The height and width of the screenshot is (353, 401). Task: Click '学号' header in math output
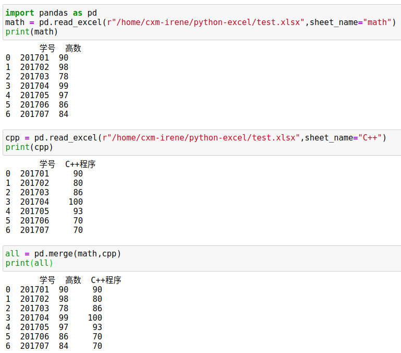click(x=47, y=48)
